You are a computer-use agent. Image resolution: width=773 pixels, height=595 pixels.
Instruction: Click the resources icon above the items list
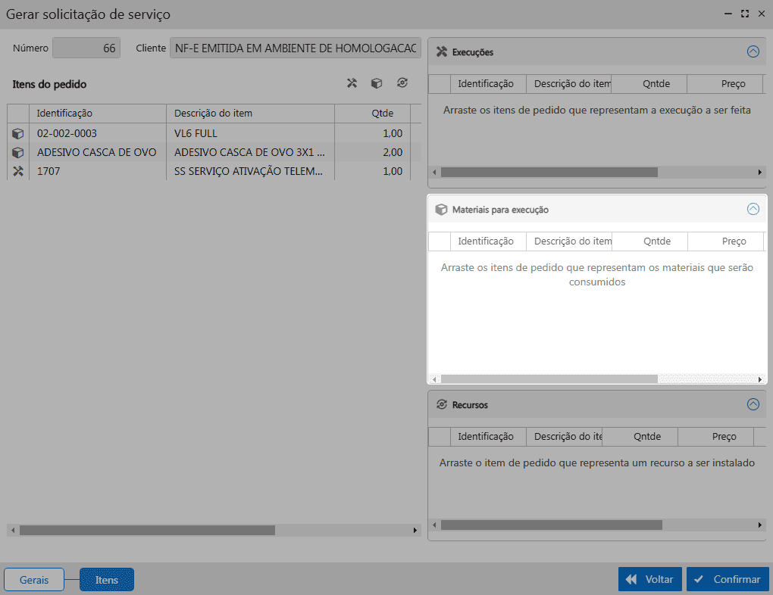402,83
